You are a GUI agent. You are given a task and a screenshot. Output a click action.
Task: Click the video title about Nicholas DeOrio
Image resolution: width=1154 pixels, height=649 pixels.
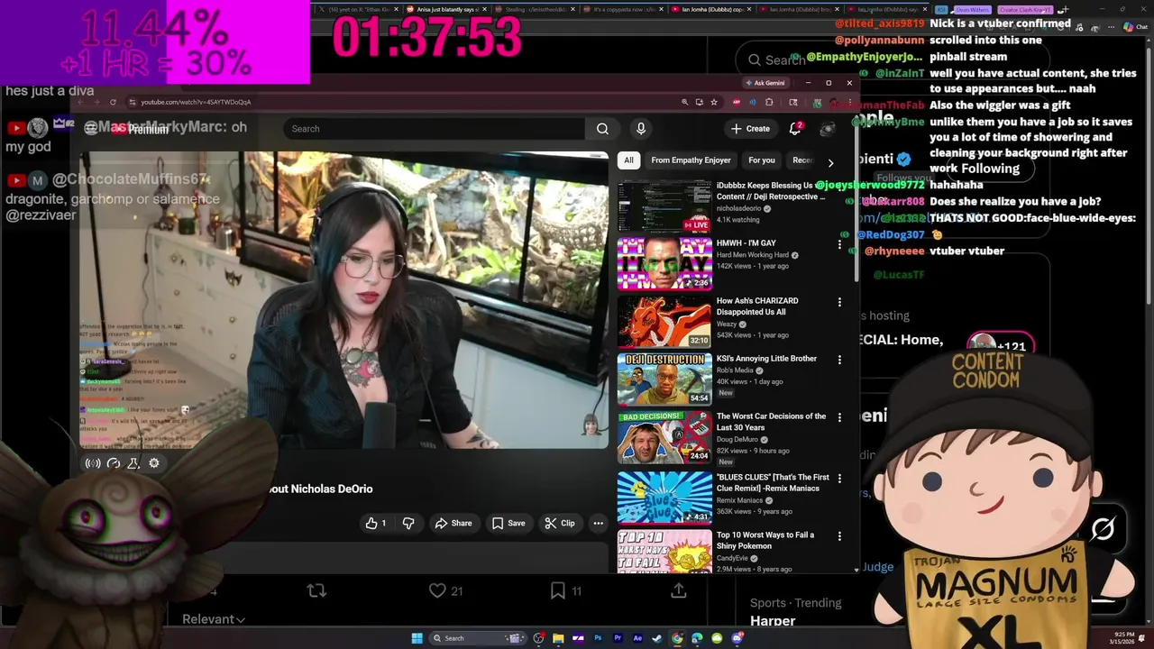coord(320,489)
